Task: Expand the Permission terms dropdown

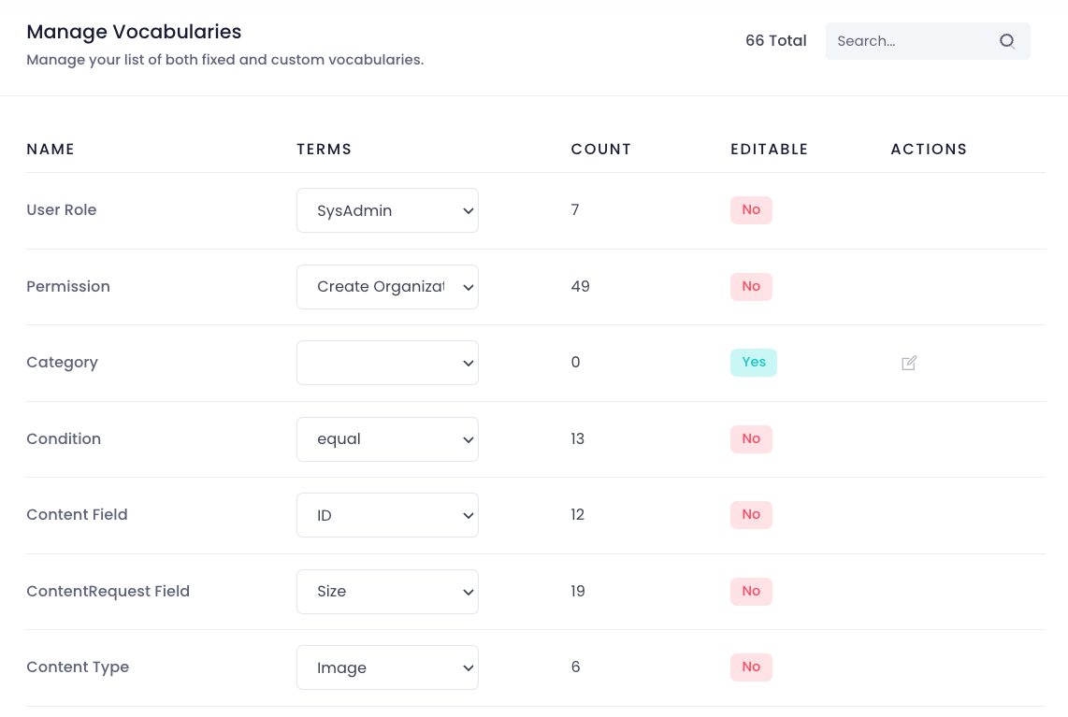Action: 387,287
